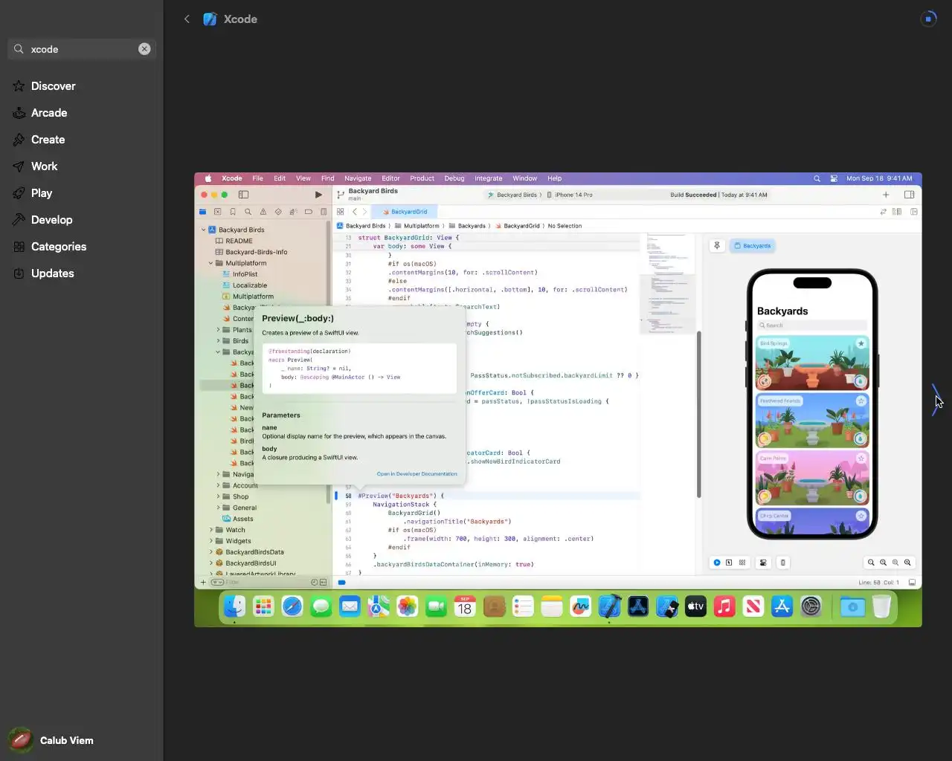Viewport: 952px width, 761px height.
Task: Click the Apple TV icon in the Dock
Action: click(x=695, y=606)
